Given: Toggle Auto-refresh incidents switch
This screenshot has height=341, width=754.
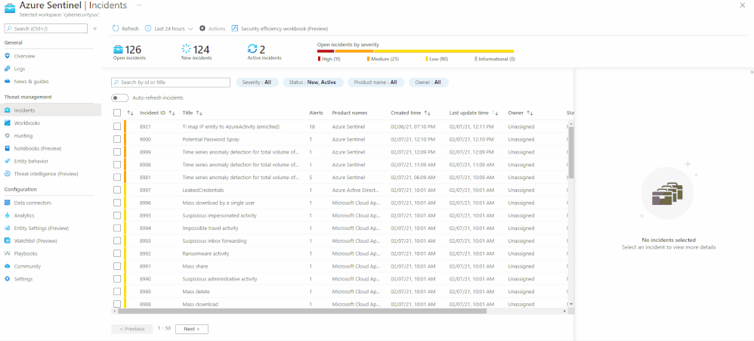Looking at the screenshot, I should pos(119,98).
